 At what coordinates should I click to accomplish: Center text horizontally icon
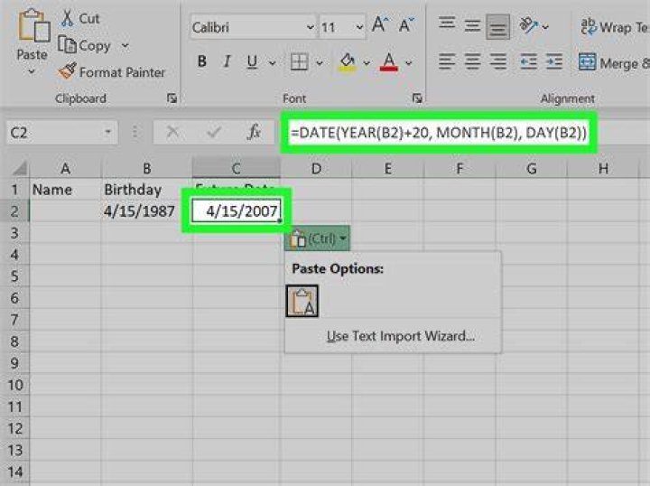click(472, 61)
